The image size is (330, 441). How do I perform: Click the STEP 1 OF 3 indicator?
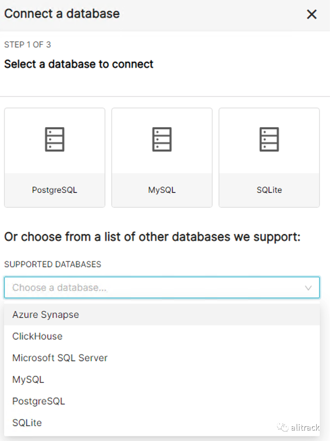coord(27,45)
